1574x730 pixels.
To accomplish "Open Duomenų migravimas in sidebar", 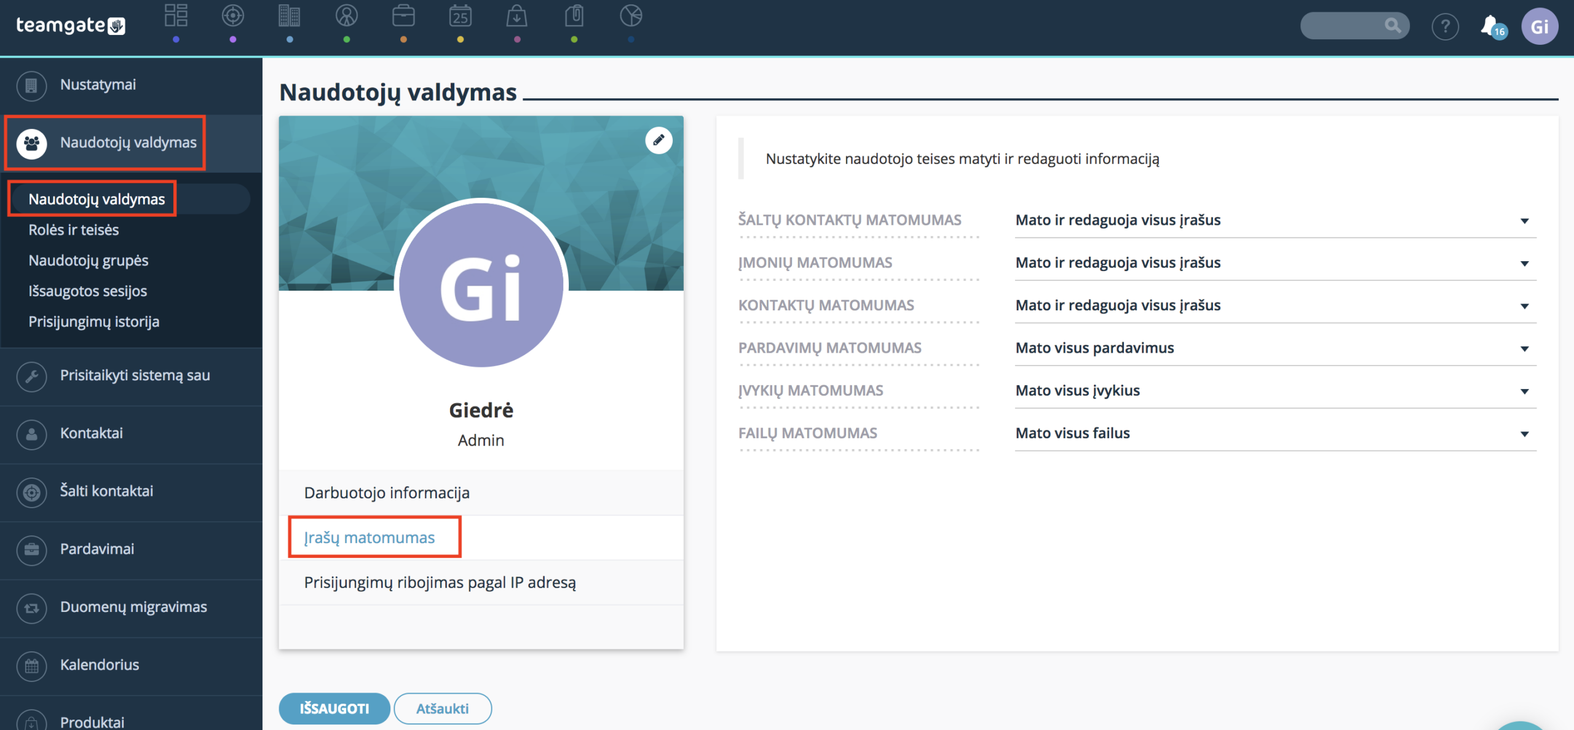I will point(131,608).
